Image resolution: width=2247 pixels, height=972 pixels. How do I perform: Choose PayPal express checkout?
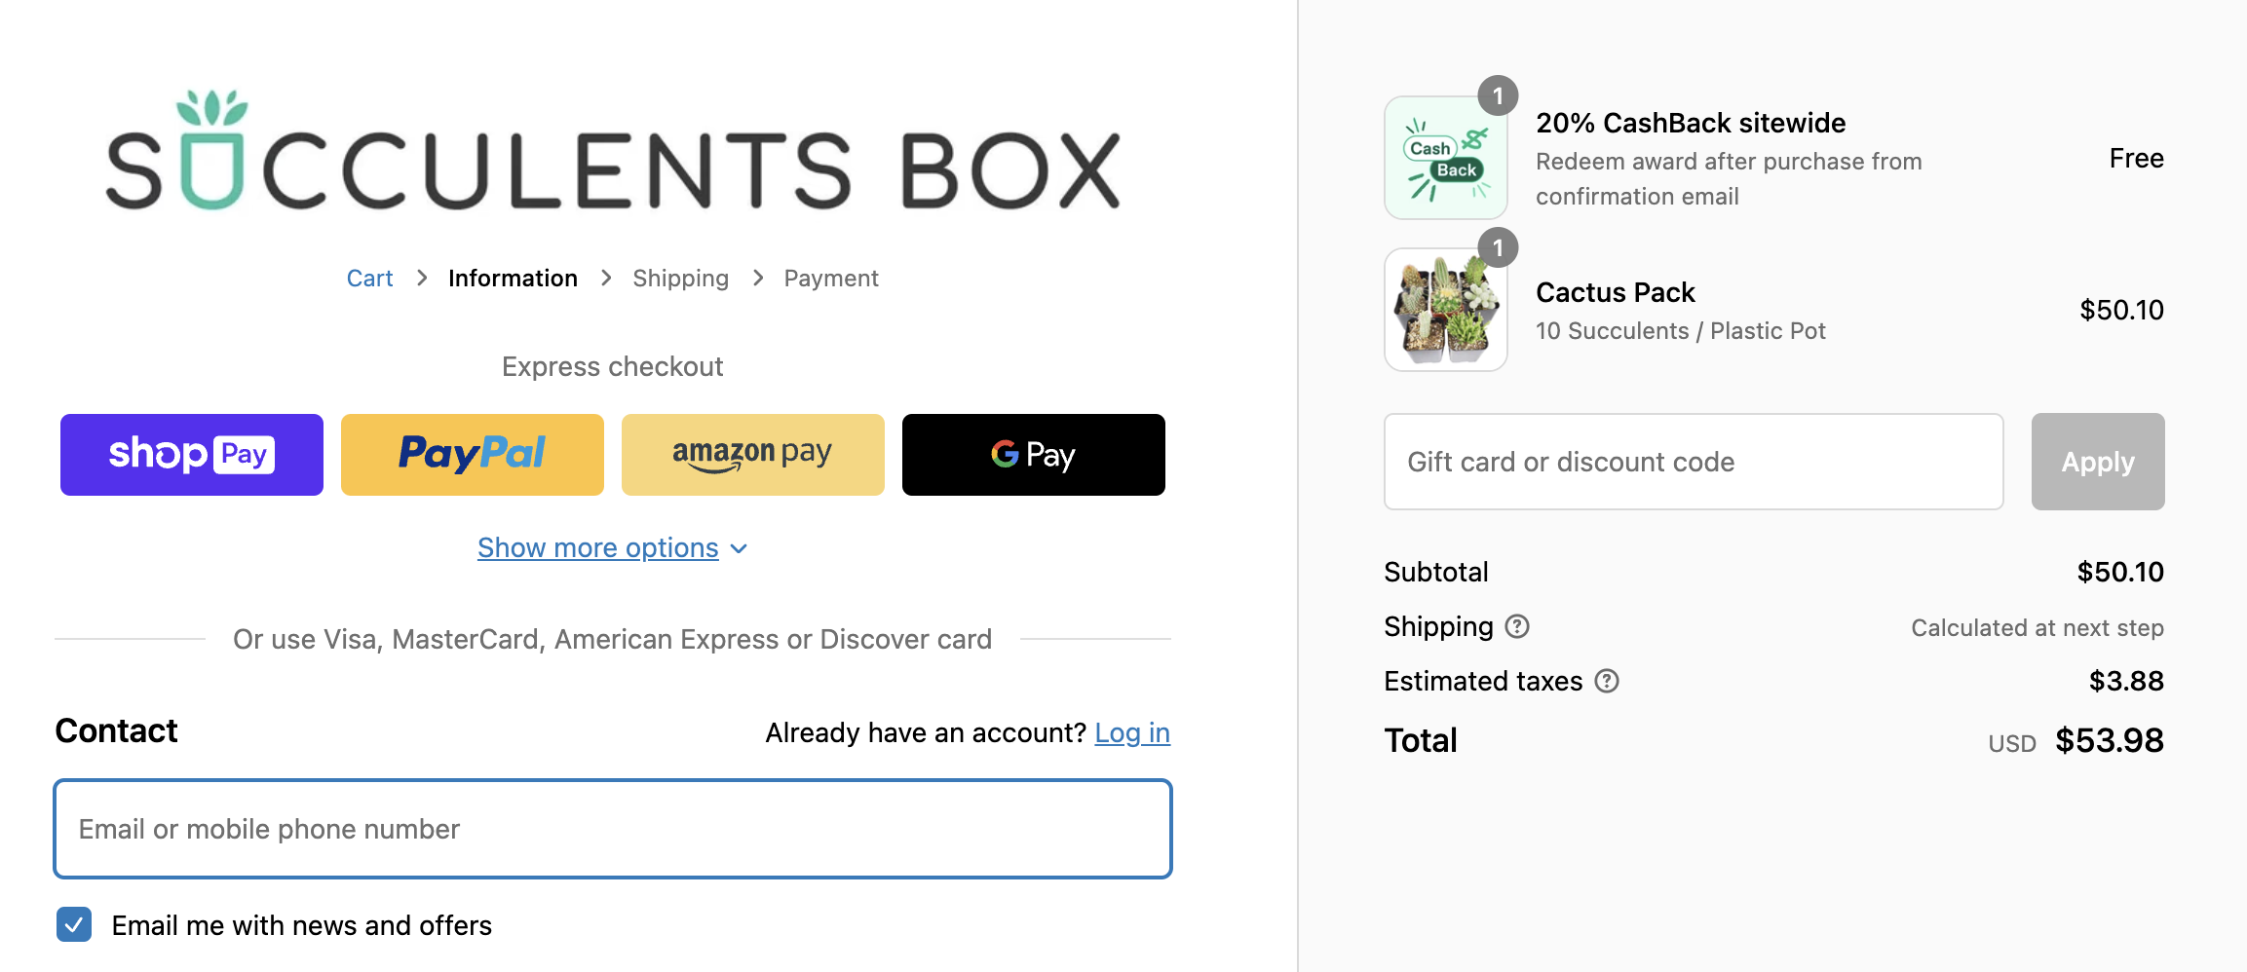pos(473,455)
